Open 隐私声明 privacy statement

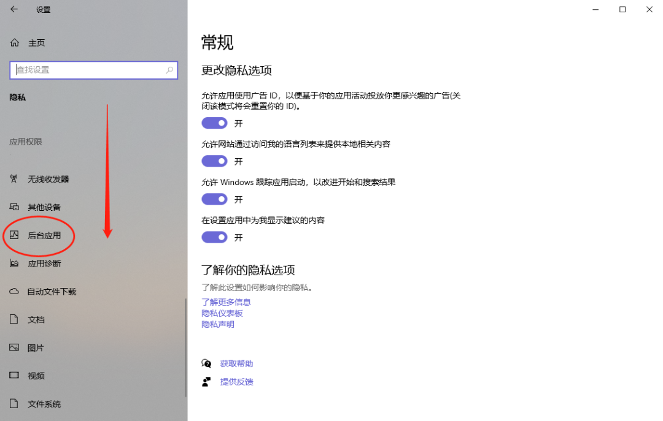tap(217, 324)
